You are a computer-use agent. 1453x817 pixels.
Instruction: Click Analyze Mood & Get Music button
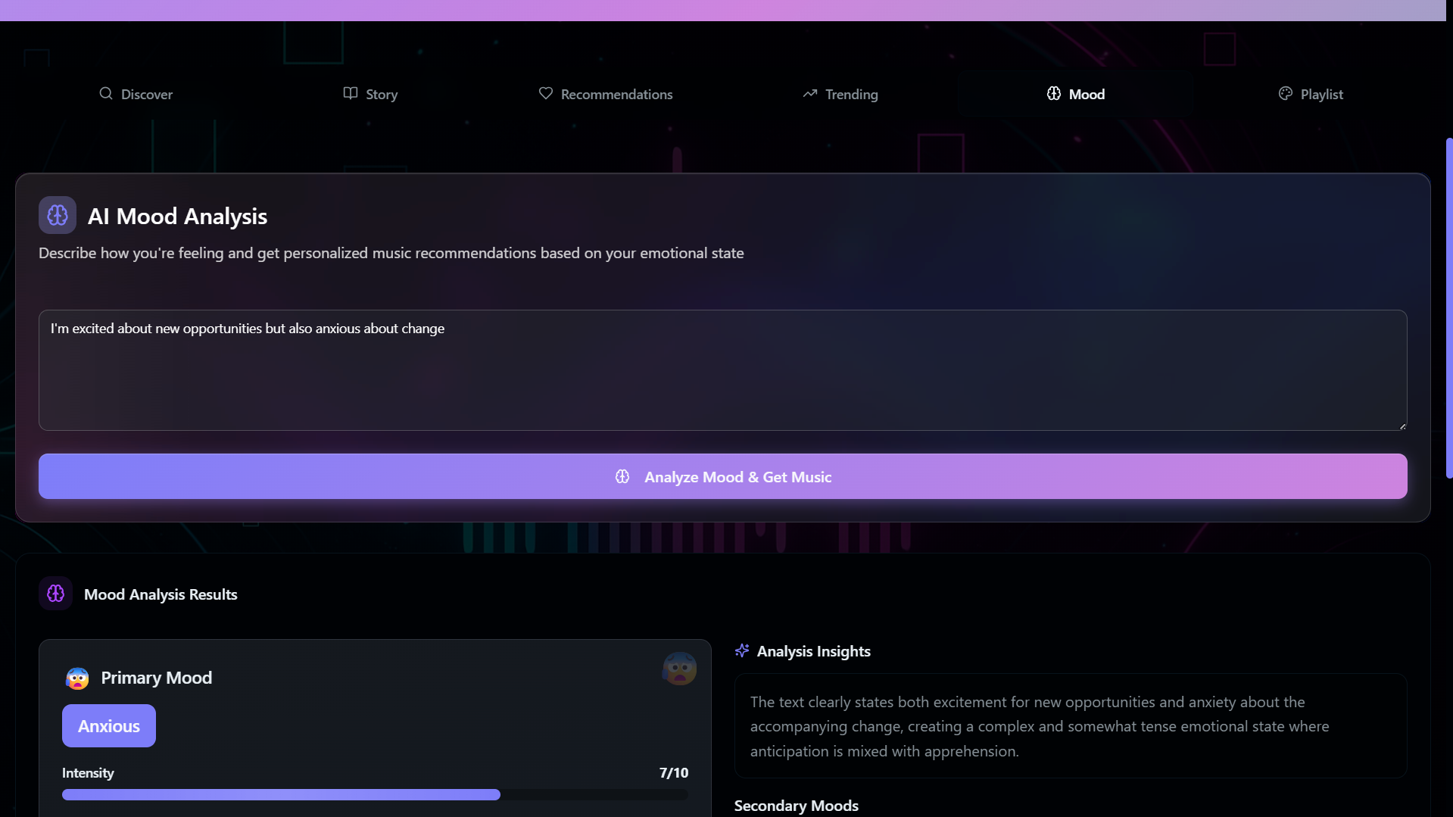coord(723,476)
